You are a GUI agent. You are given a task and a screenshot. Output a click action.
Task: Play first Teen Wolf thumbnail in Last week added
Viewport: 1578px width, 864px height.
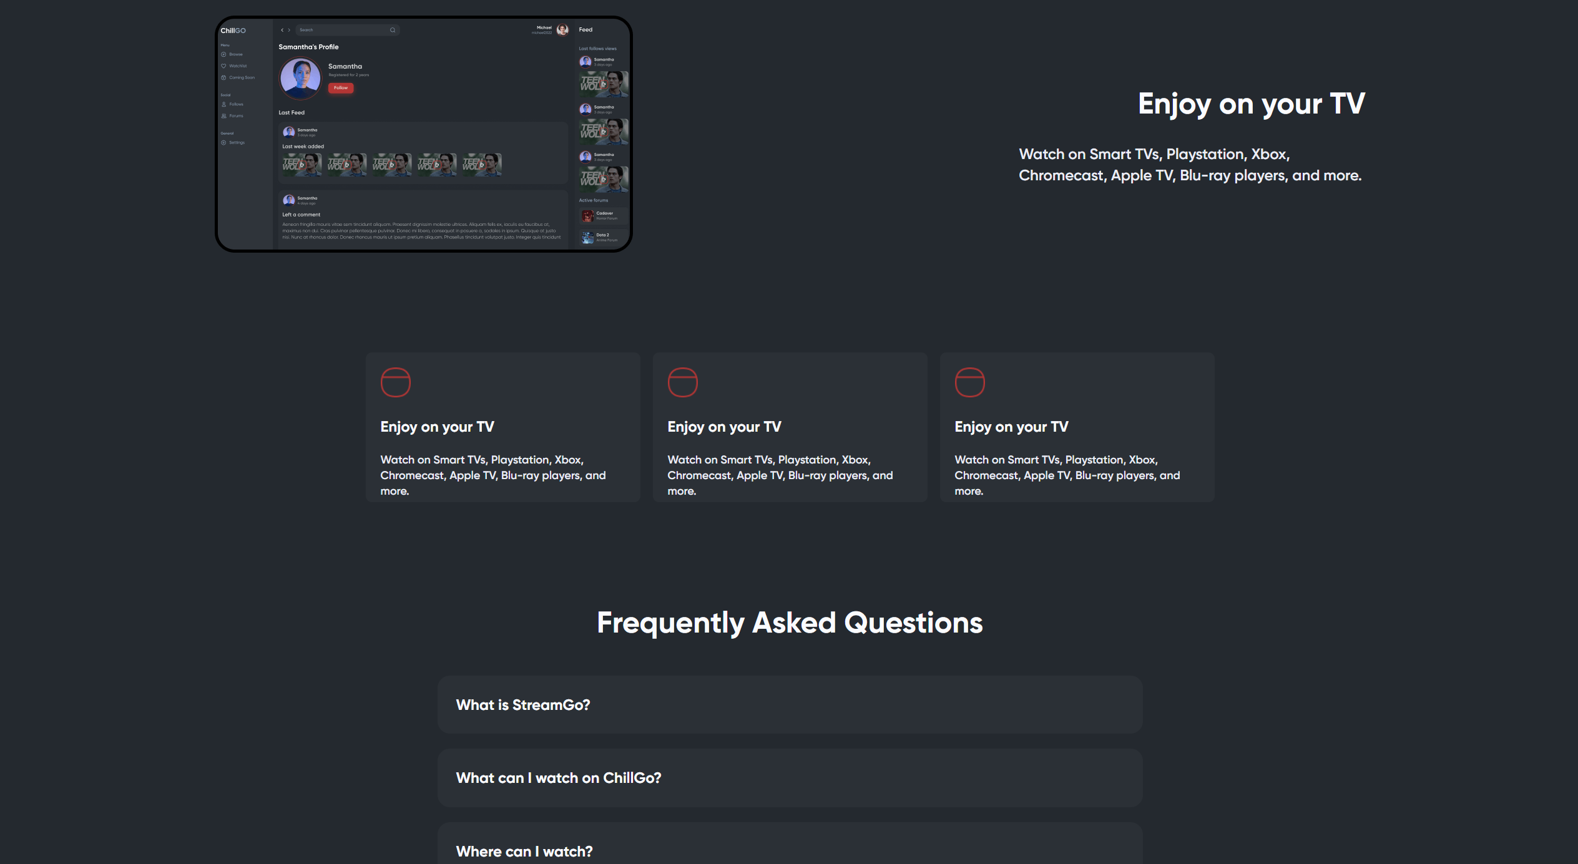pos(301,165)
